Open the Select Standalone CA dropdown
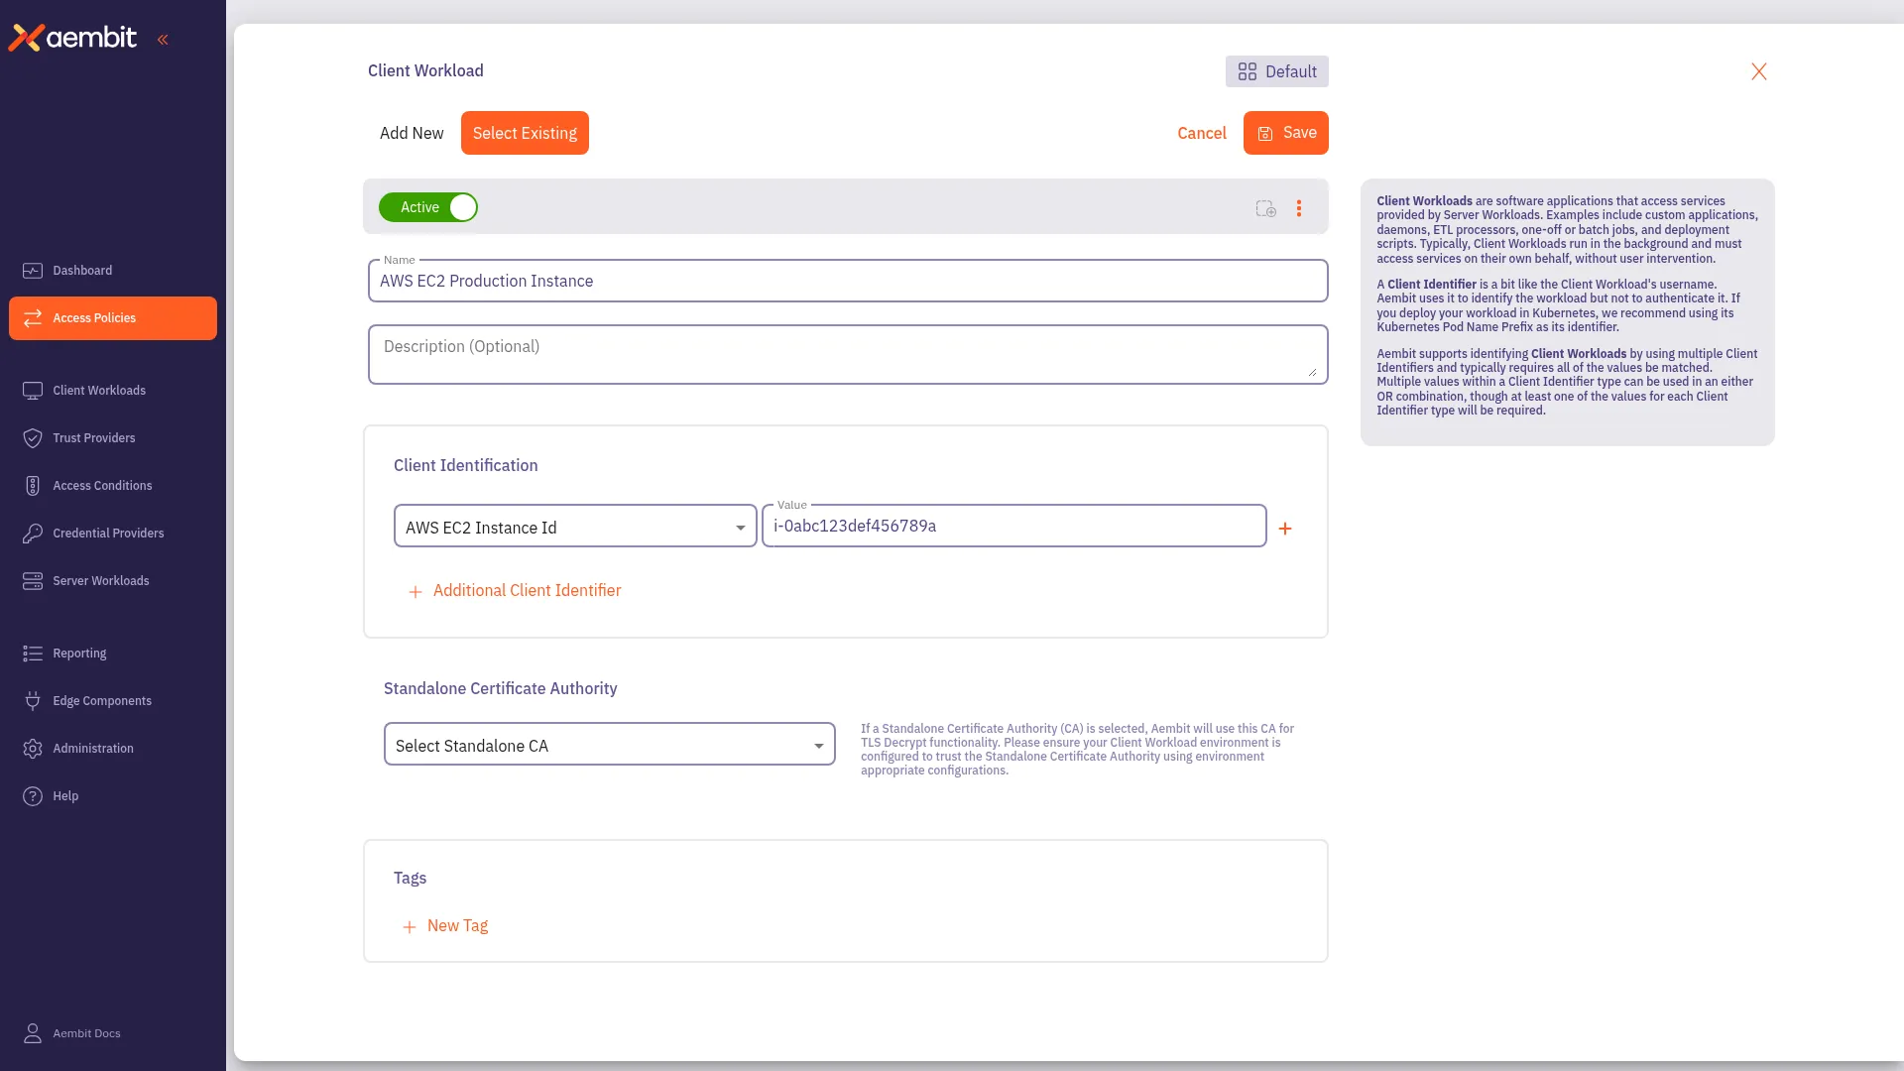The height and width of the screenshot is (1071, 1904). [610, 745]
